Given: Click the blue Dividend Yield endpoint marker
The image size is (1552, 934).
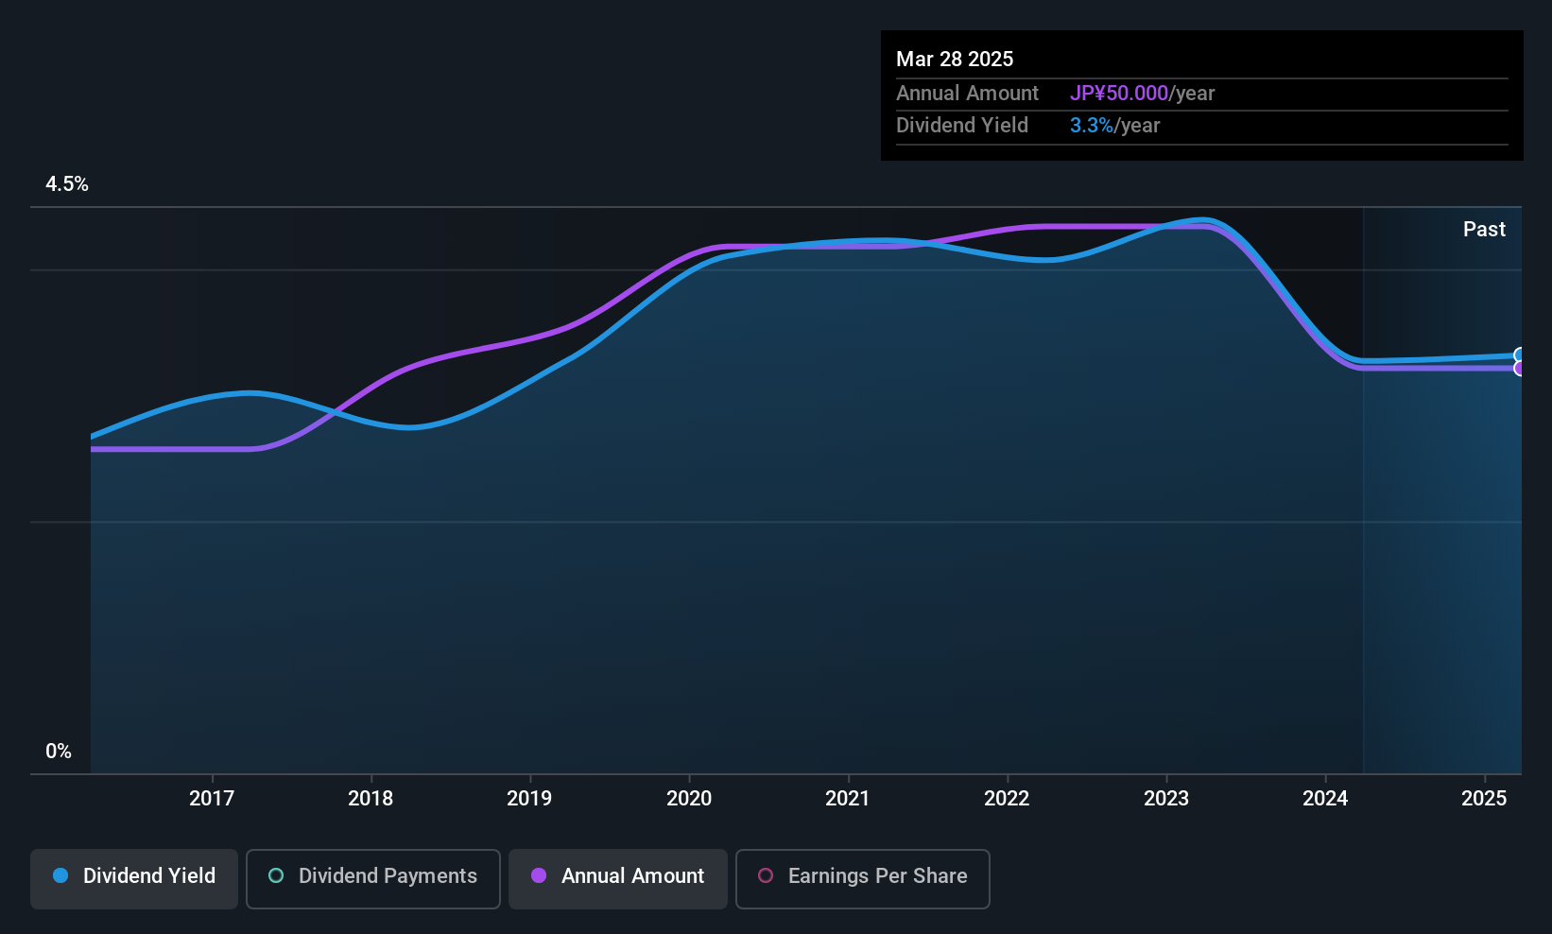Looking at the screenshot, I should pos(1520,355).
